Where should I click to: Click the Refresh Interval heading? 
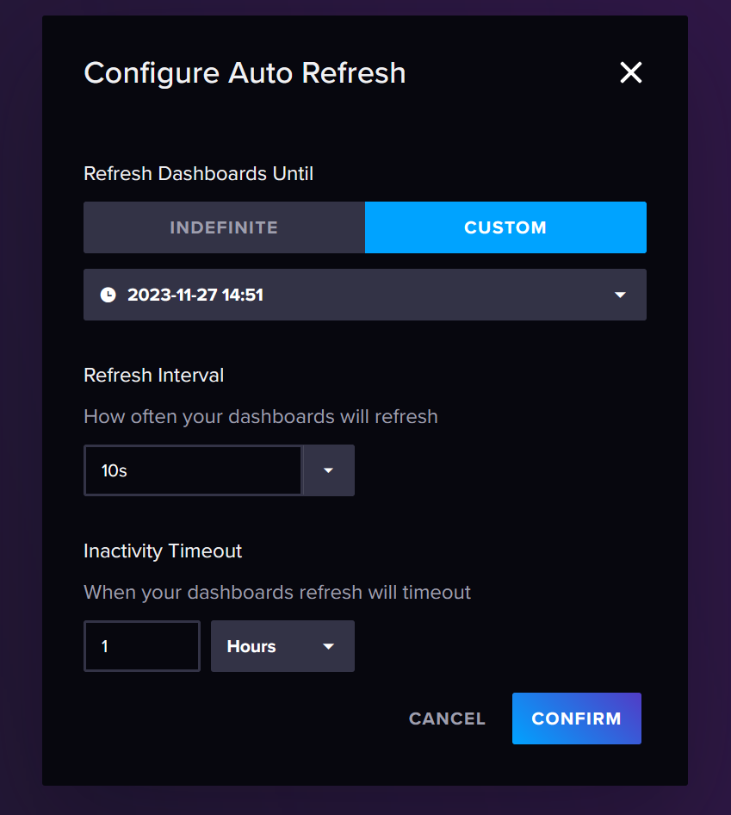tap(154, 376)
